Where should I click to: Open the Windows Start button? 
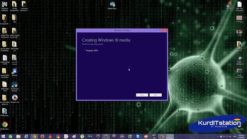pos(3,136)
